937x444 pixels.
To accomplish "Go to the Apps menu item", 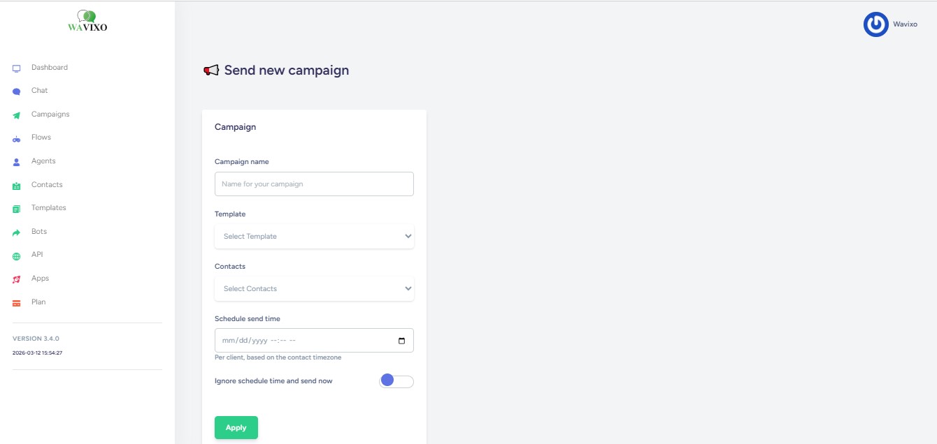I will click(40, 279).
